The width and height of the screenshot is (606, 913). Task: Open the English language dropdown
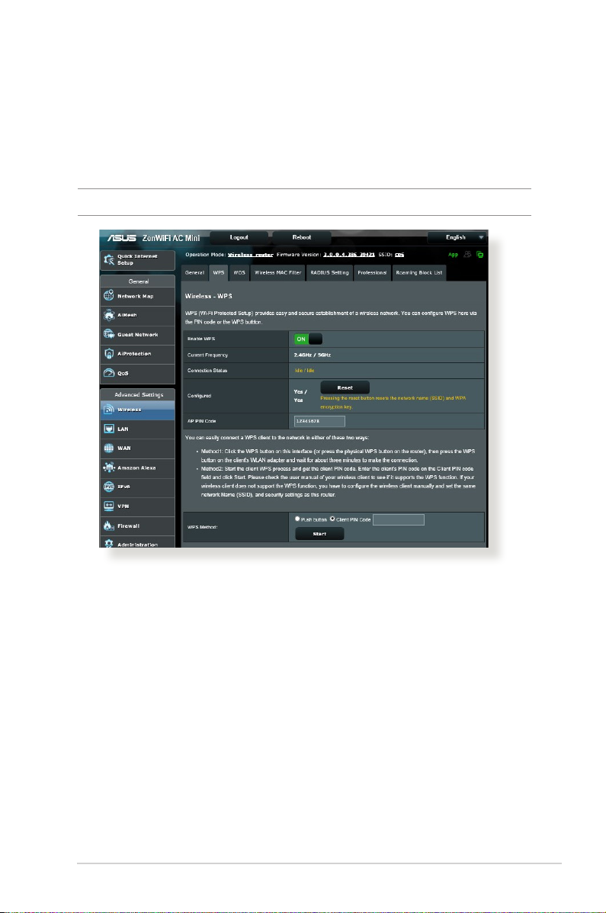coord(457,237)
